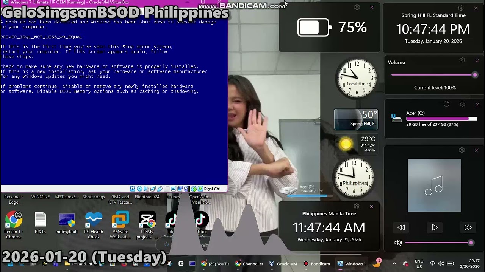Viewport: 485px width, 272px height.
Task: Close the Volume widget
Action: click(x=477, y=60)
